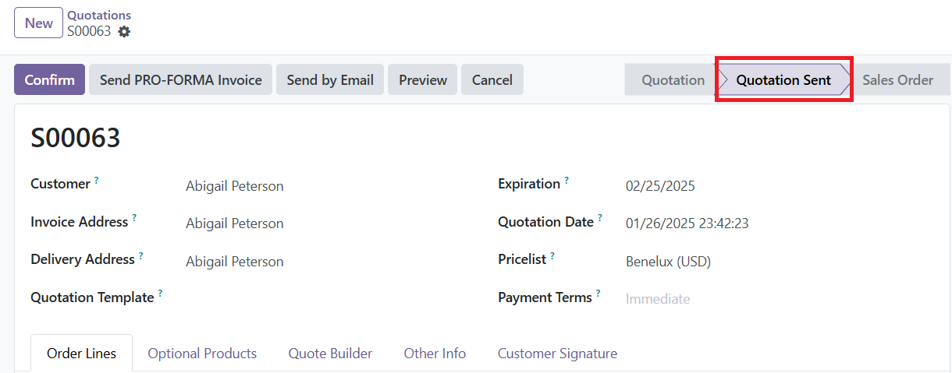The width and height of the screenshot is (952, 373).
Task: Show the Payment Terms help question mark
Action: (599, 294)
